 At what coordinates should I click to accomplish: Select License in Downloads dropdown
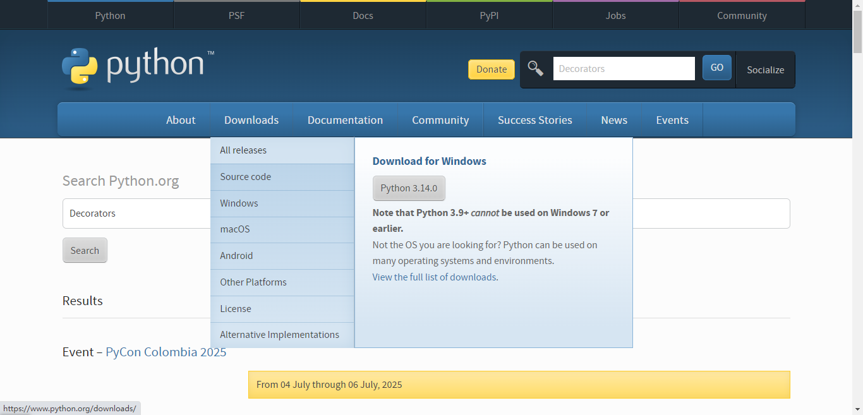[x=282, y=309]
